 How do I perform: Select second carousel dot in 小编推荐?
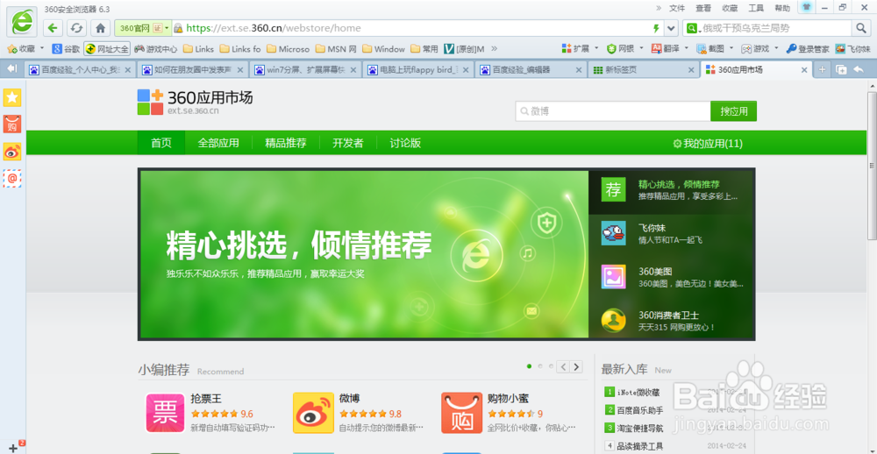coord(539,366)
